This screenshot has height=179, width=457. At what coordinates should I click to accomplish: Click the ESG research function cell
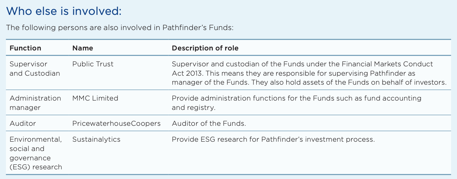[36, 153]
